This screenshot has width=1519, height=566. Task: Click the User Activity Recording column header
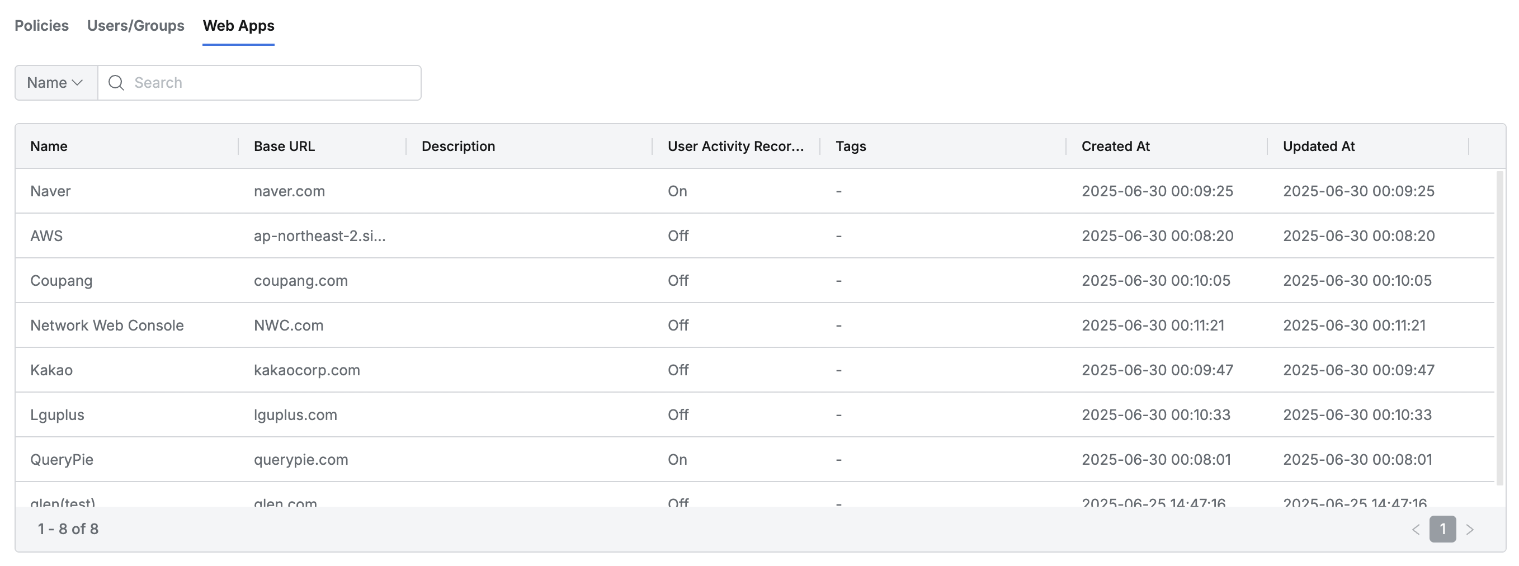(x=735, y=146)
